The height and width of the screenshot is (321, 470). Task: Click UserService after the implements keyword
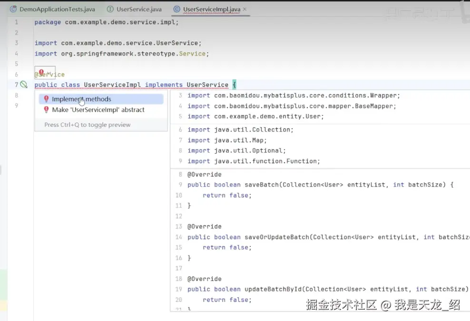click(x=207, y=85)
